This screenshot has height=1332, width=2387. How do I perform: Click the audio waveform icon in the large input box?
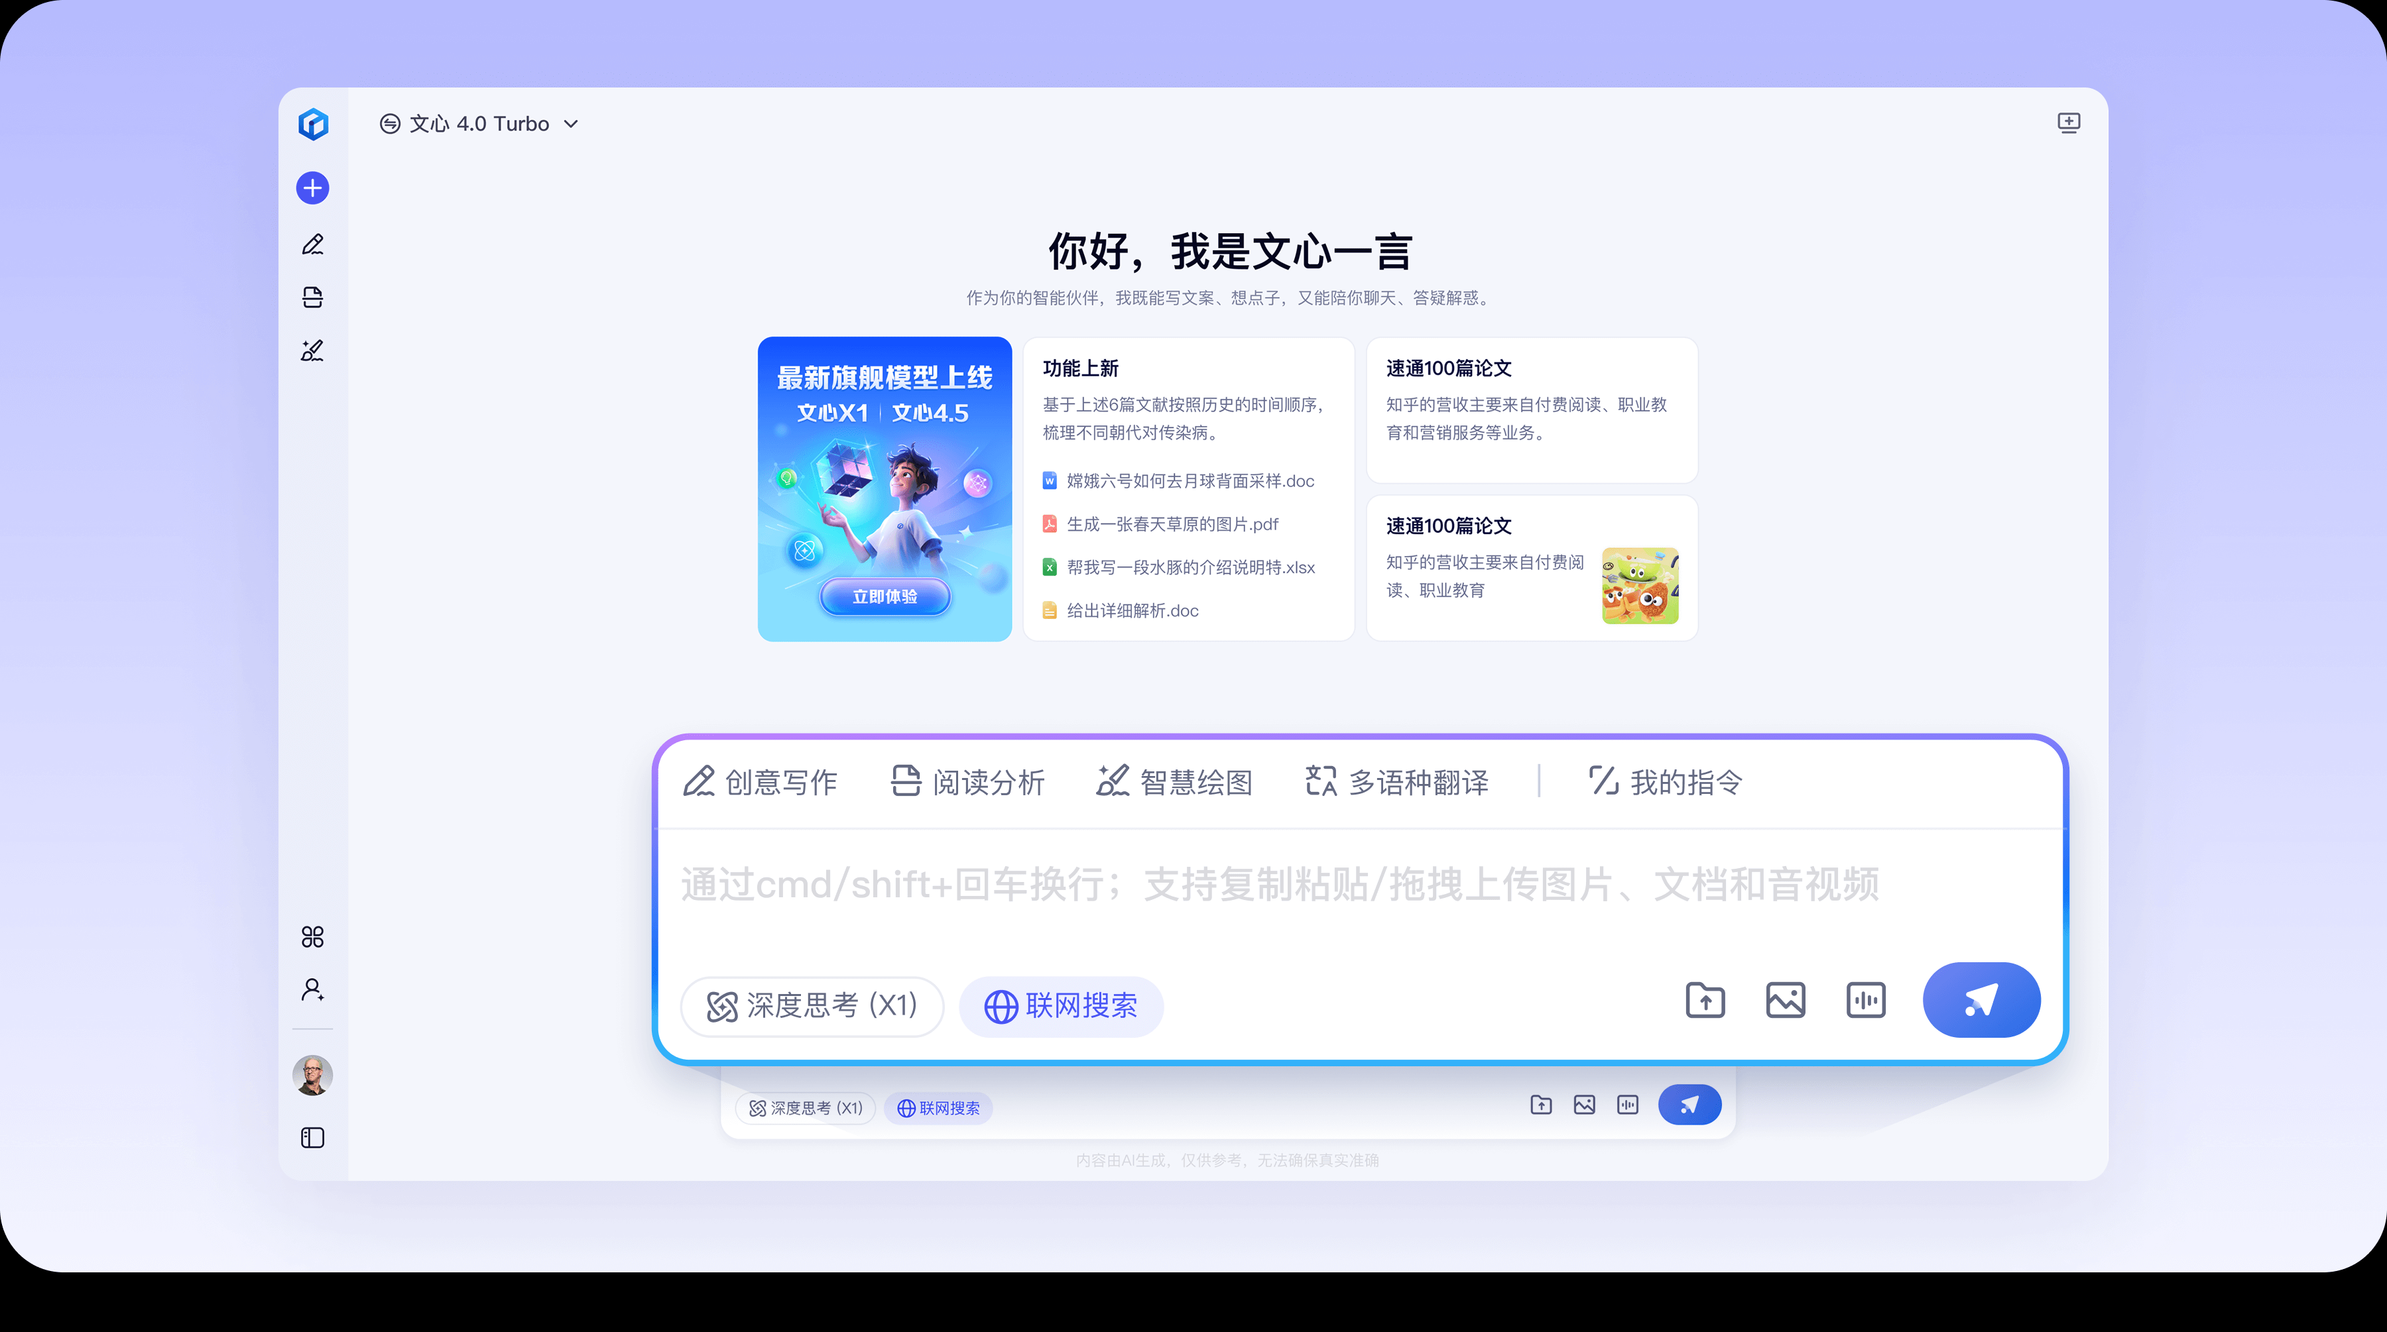tap(1867, 1001)
